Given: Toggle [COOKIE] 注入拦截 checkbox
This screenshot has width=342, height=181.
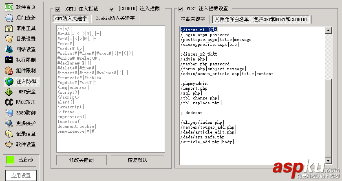Looking at the screenshot, I should [x=112, y=9].
